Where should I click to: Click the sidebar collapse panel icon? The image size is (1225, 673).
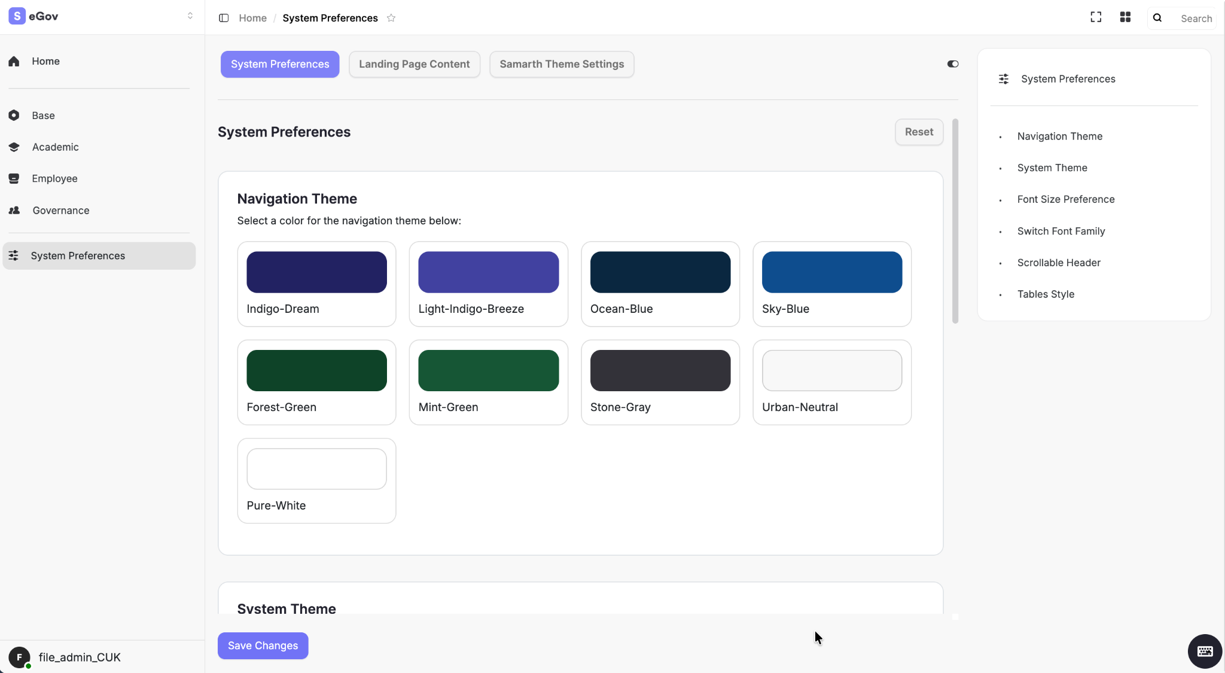(x=224, y=18)
